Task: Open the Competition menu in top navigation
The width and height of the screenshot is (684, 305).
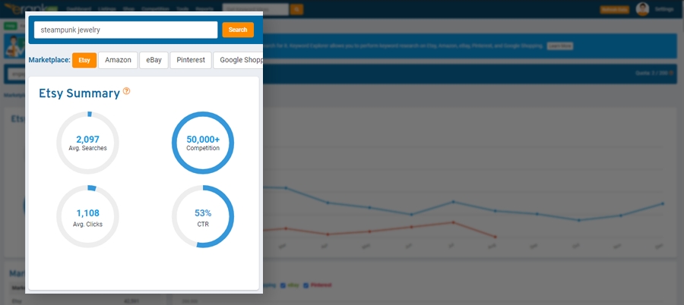Action: point(155,9)
